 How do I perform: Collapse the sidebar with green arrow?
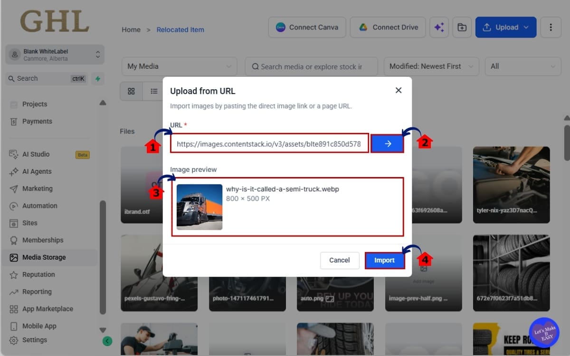tap(107, 341)
